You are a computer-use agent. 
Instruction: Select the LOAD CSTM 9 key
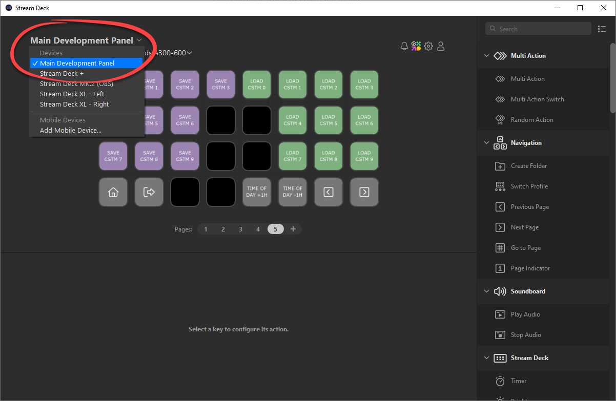364,156
